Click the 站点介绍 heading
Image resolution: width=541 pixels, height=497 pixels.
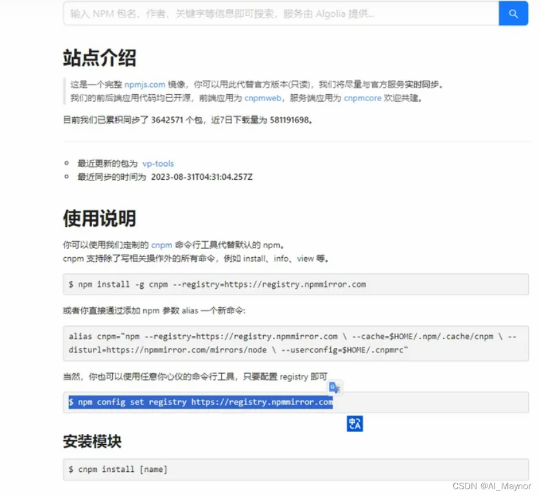point(99,57)
